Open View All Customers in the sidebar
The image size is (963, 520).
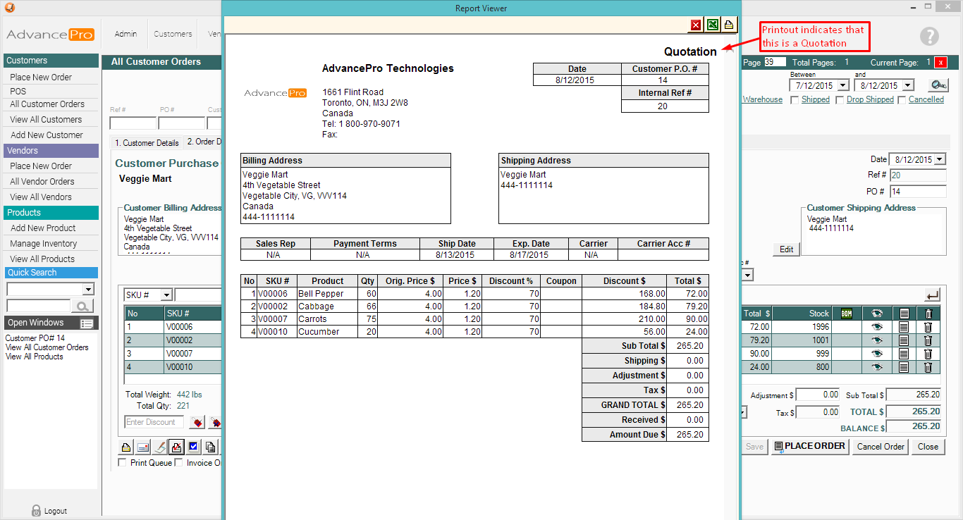[46, 120]
